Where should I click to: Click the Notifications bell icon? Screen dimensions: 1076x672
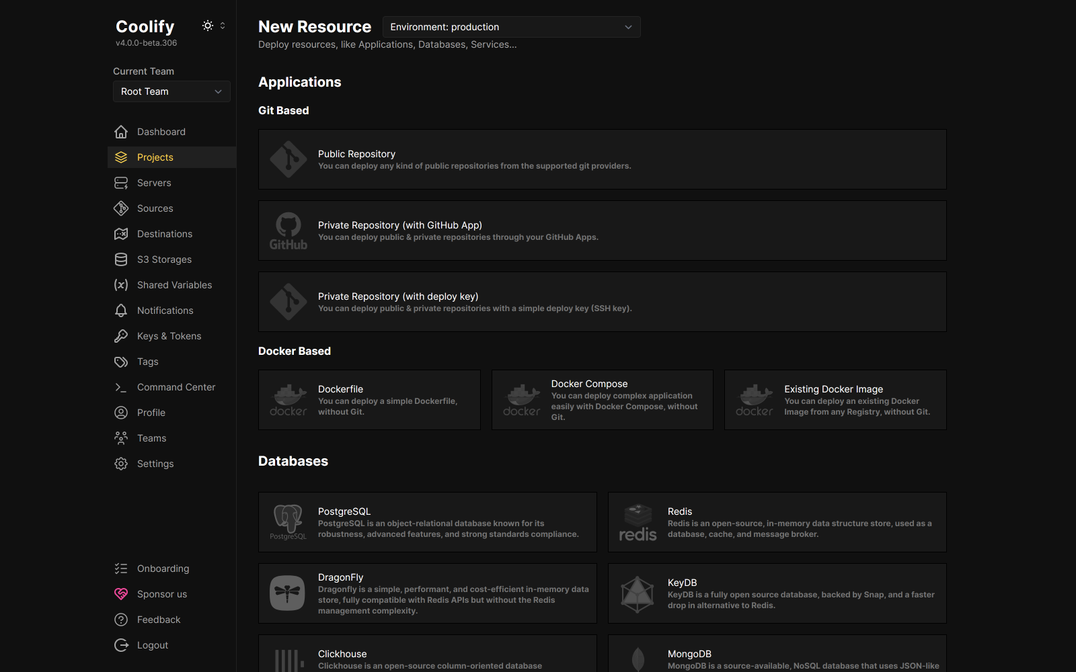point(121,310)
